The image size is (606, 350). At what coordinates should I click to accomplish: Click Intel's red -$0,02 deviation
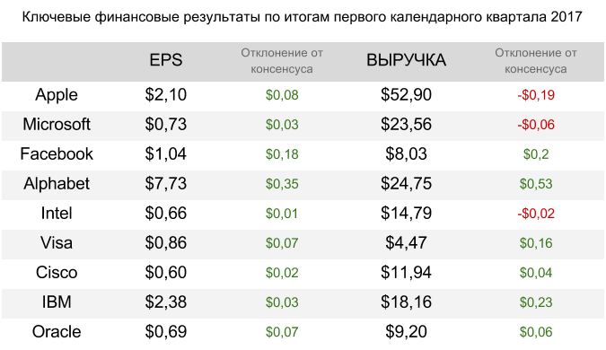[536, 214]
